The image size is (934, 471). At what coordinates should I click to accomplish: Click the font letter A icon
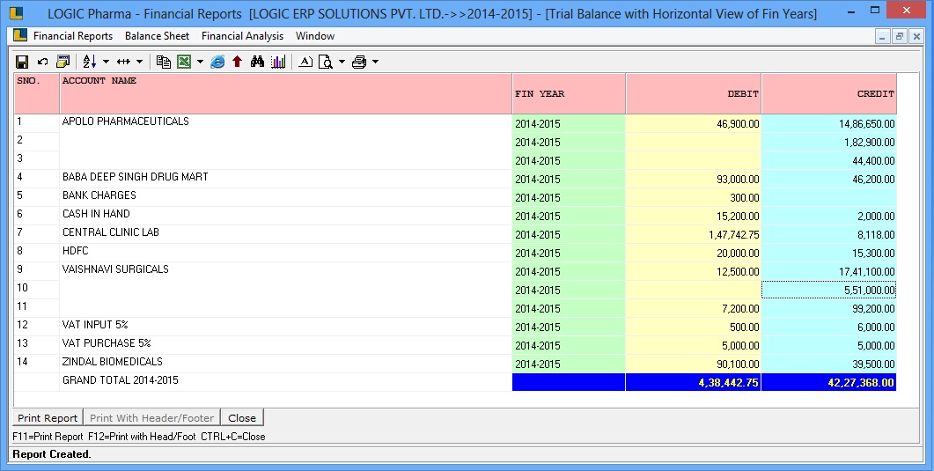(305, 62)
